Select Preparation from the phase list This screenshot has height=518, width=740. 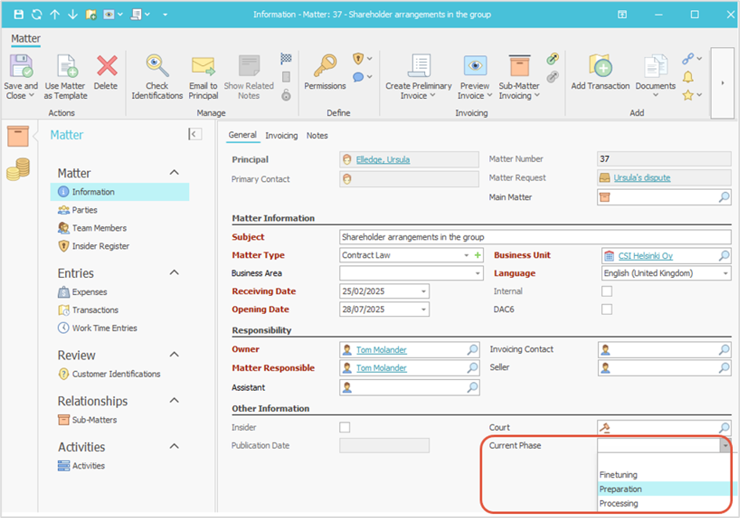point(620,489)
